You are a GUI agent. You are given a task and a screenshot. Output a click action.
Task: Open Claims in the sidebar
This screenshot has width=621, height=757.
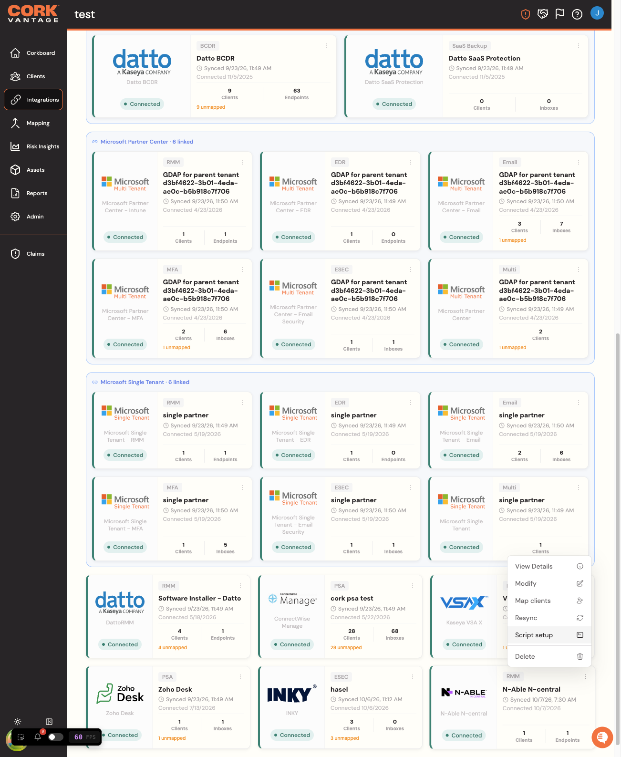(x=33, y=254)
